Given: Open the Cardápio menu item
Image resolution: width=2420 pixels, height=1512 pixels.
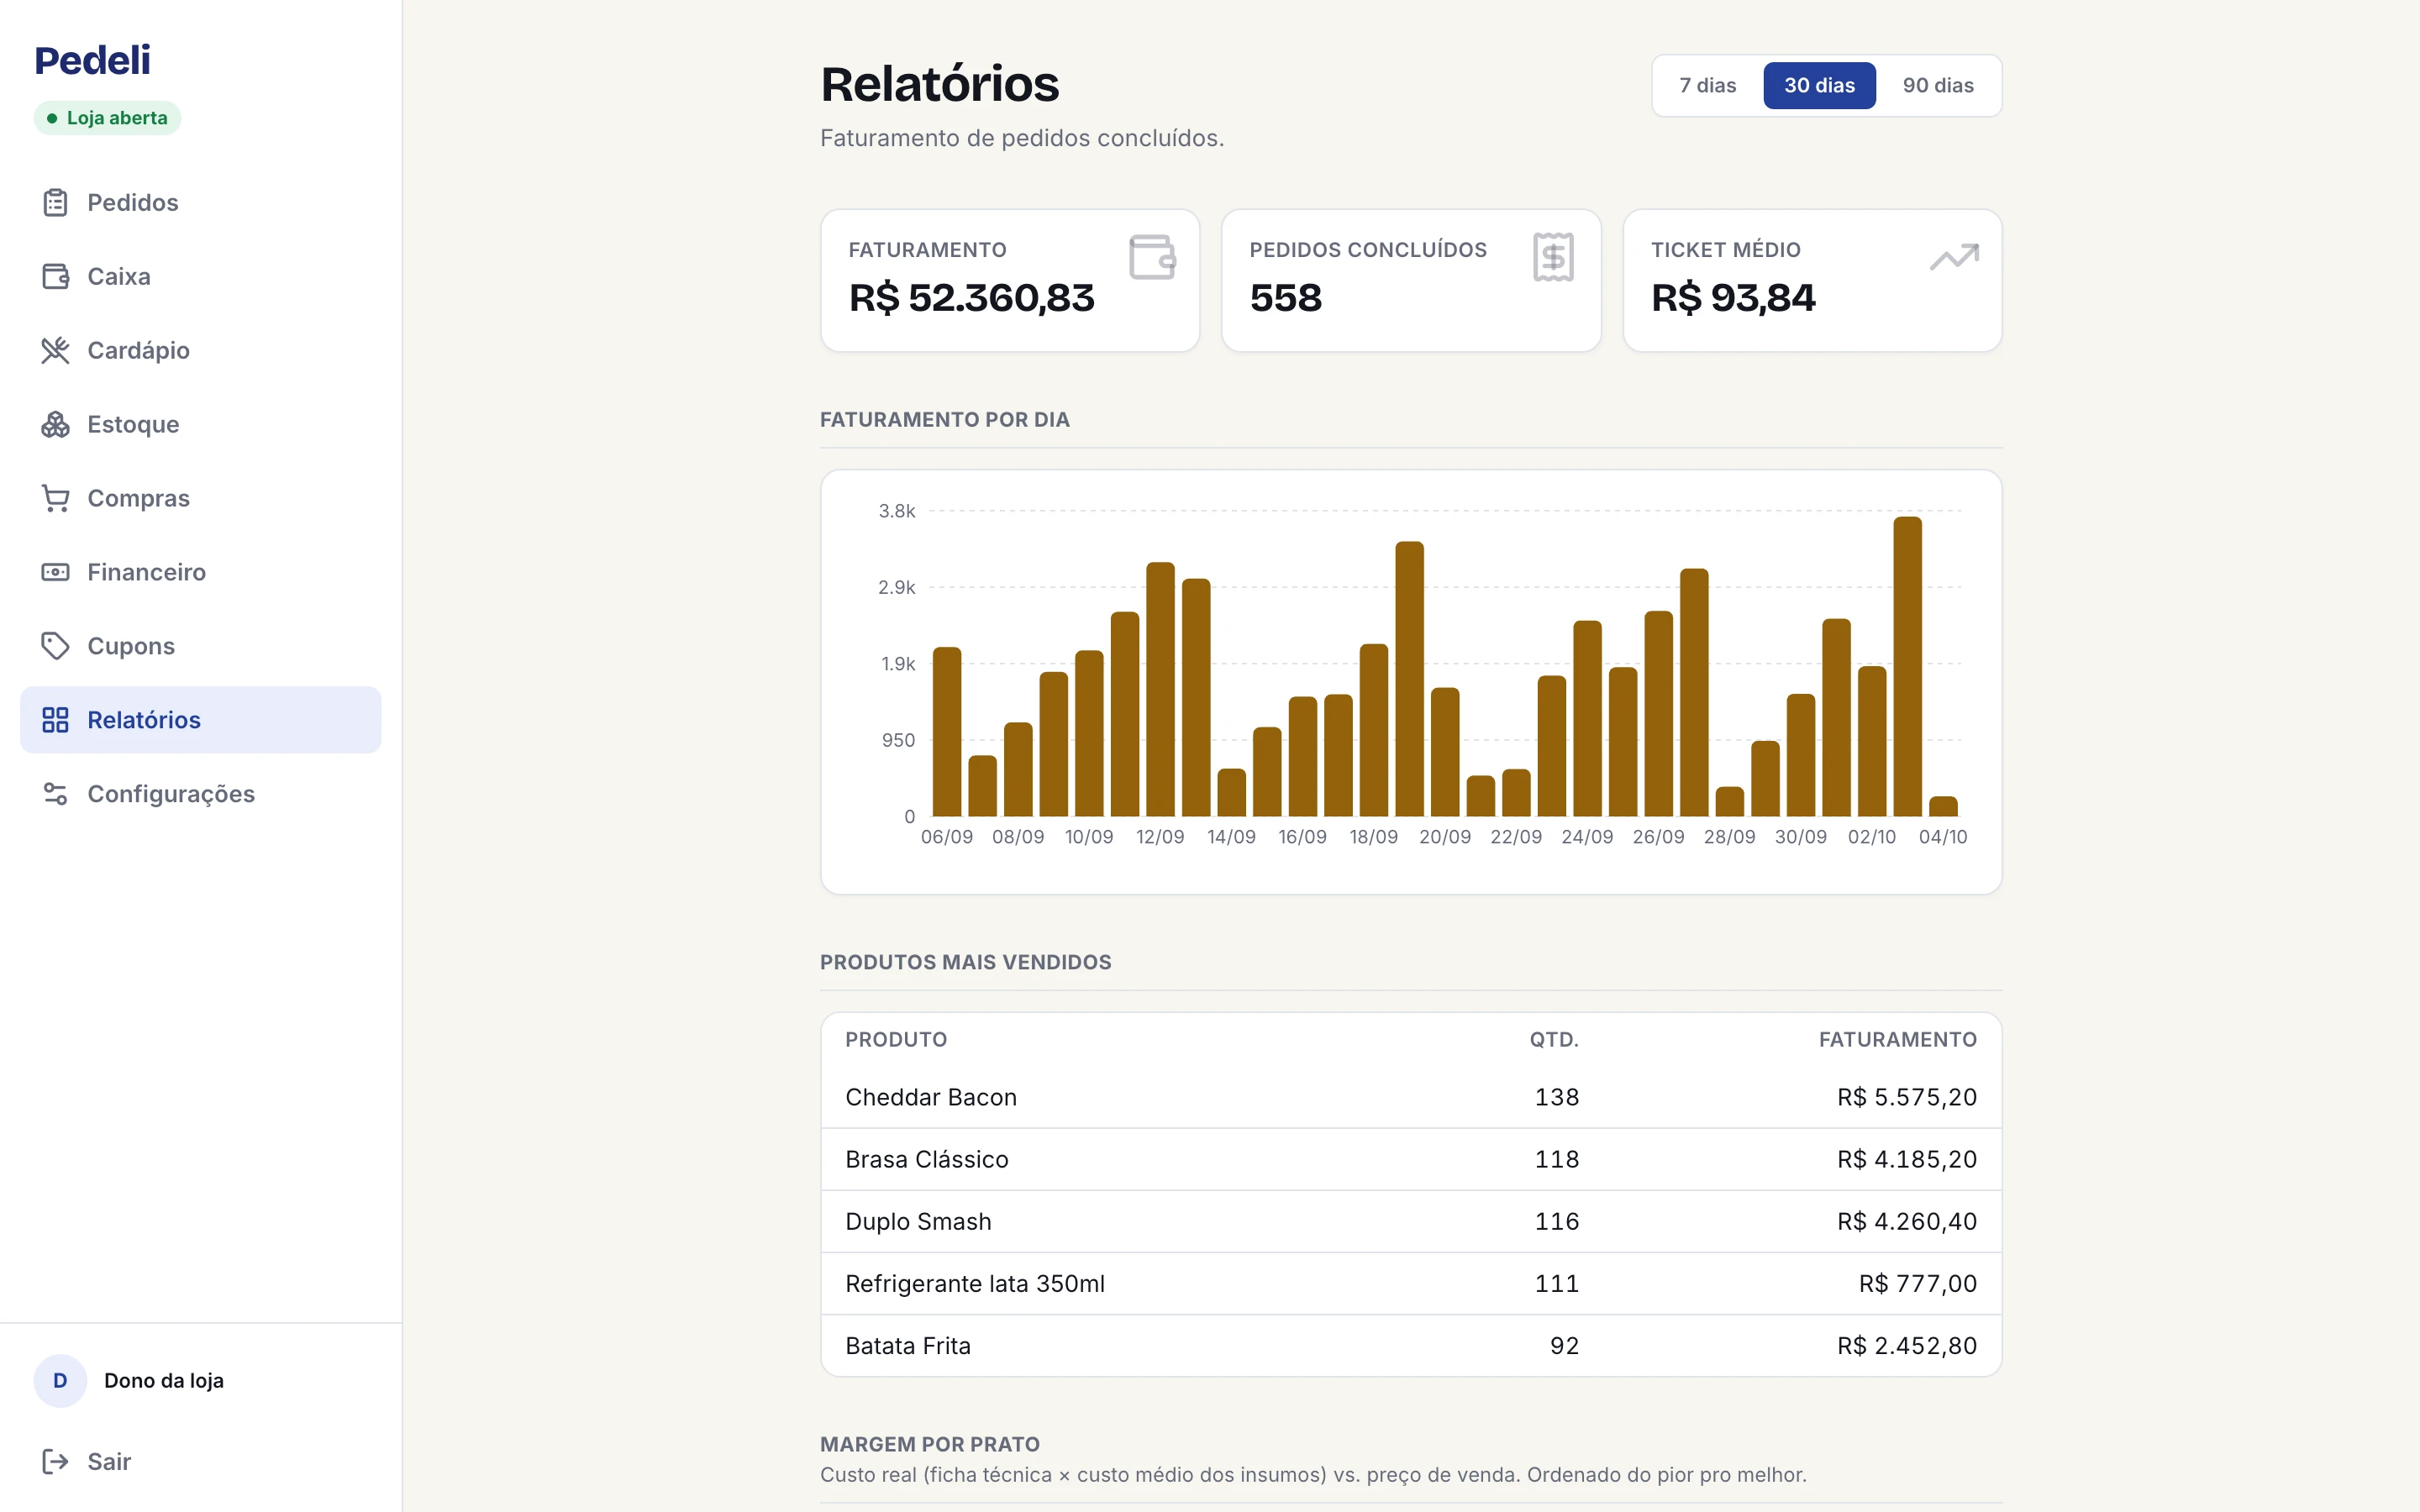Looking at the screenshot, I should (200, 350).
